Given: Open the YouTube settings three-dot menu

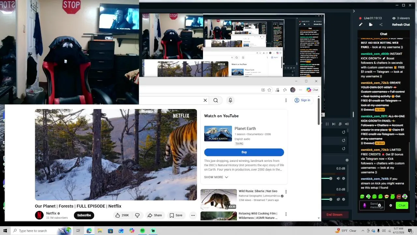Looking at the screenshot, I should [x=286, y=101].
